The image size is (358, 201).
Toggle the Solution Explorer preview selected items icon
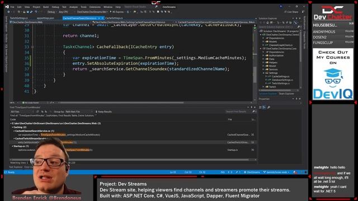coord(295,22)
